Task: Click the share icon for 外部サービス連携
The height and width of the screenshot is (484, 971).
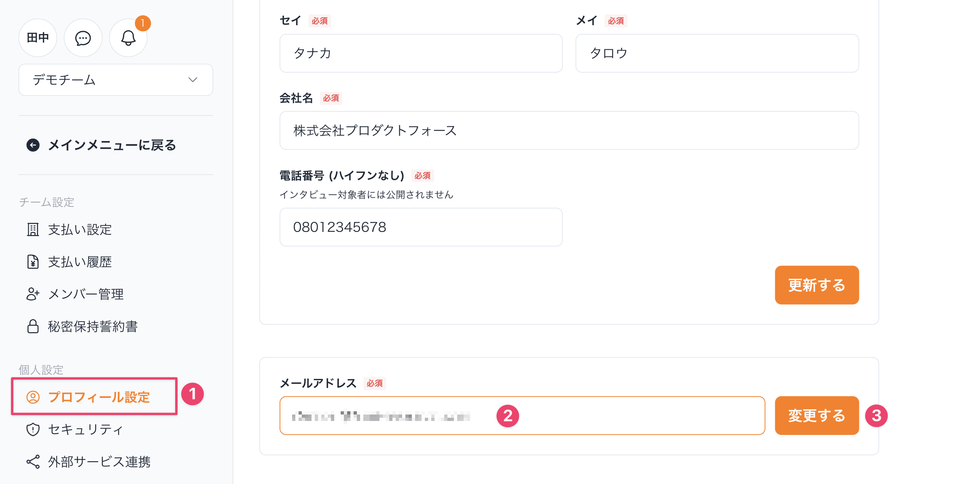Action: [33, 461]
